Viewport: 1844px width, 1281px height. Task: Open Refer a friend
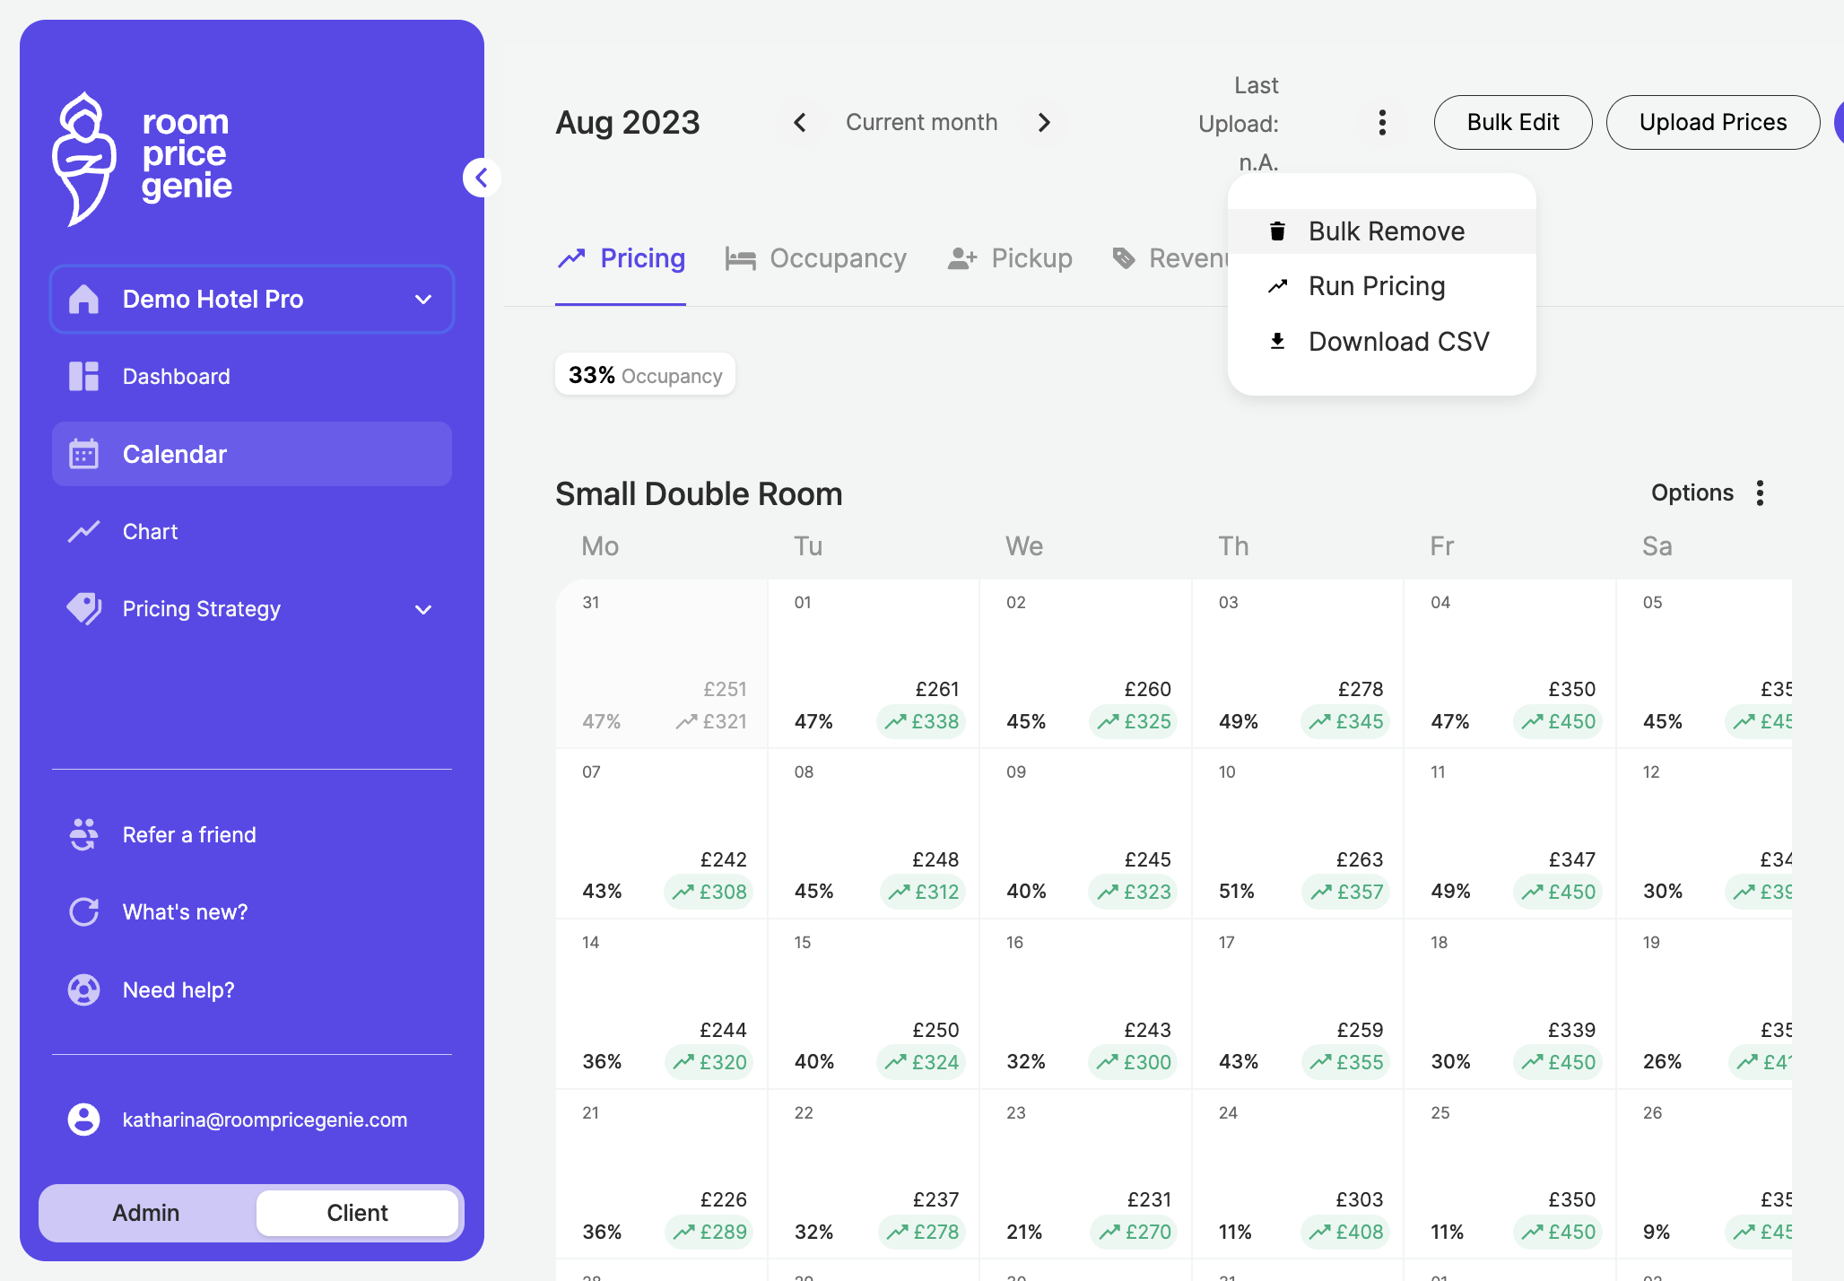251,834
